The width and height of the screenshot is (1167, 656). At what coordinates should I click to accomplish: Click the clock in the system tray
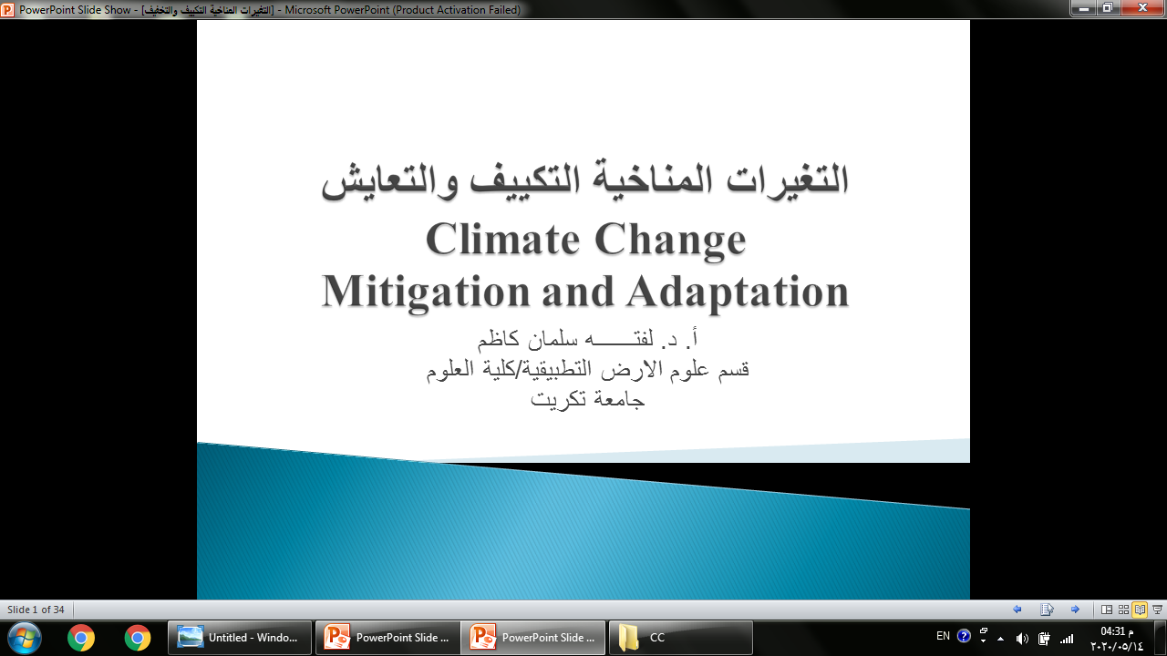(1117, 635)
